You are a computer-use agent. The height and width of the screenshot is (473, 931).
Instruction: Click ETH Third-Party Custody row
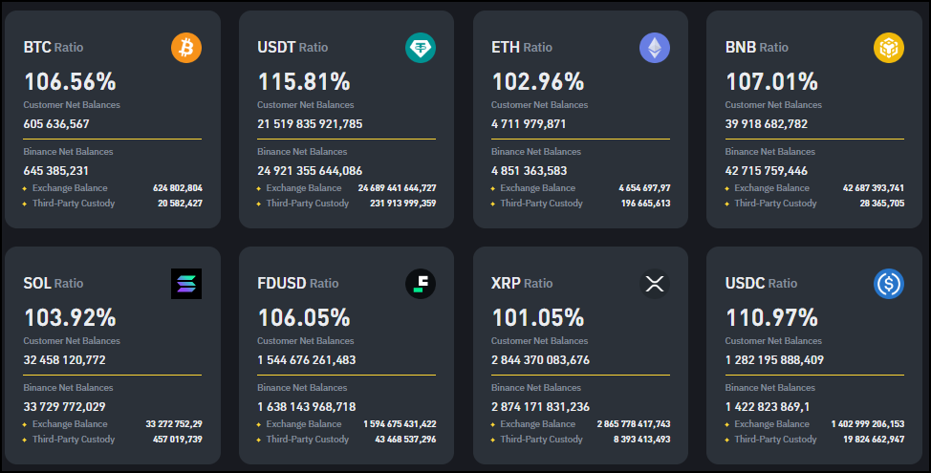coord(580,204)
